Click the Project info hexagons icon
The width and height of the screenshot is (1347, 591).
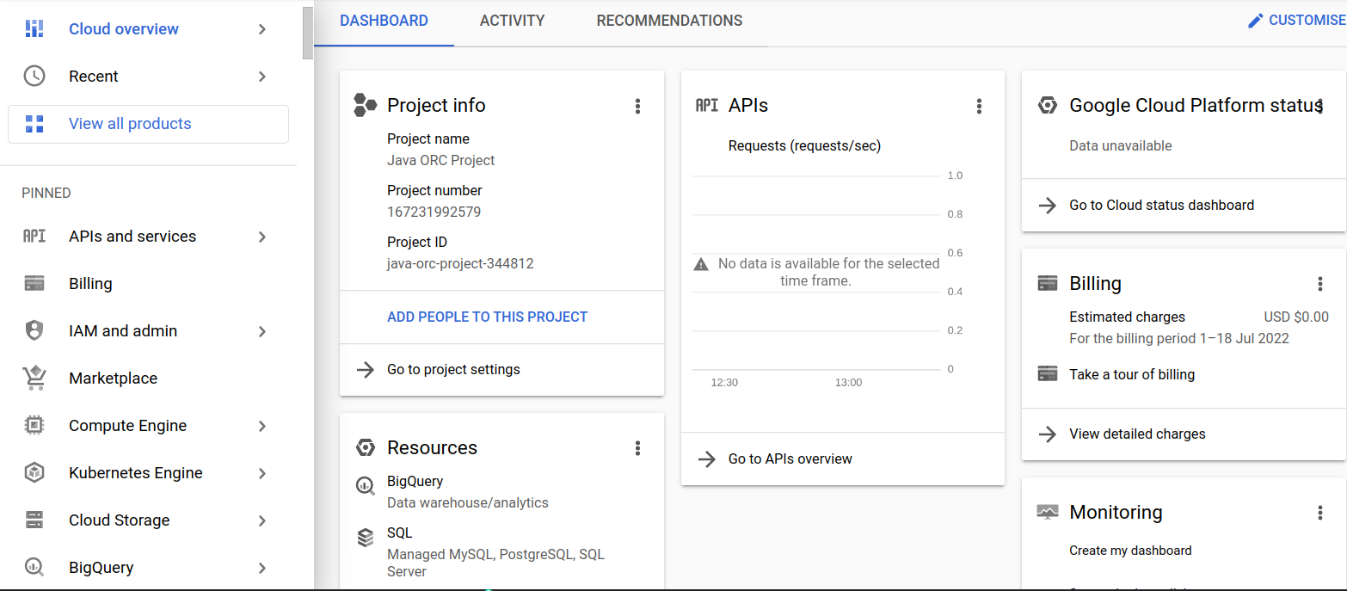[366, 106]
